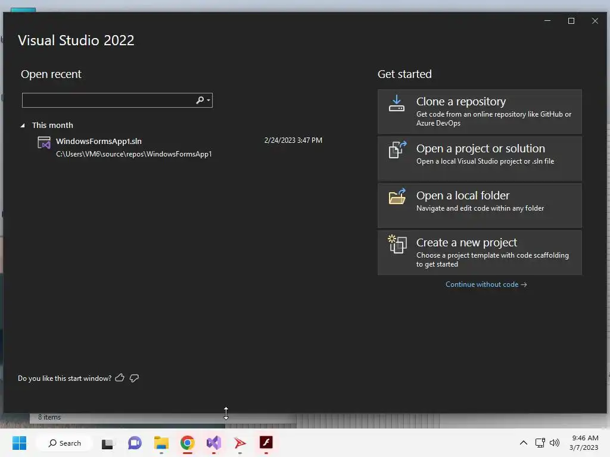Screen dimensions: 610x457
Task: Open the Windows Start menu
Action: tap(20, 443)
